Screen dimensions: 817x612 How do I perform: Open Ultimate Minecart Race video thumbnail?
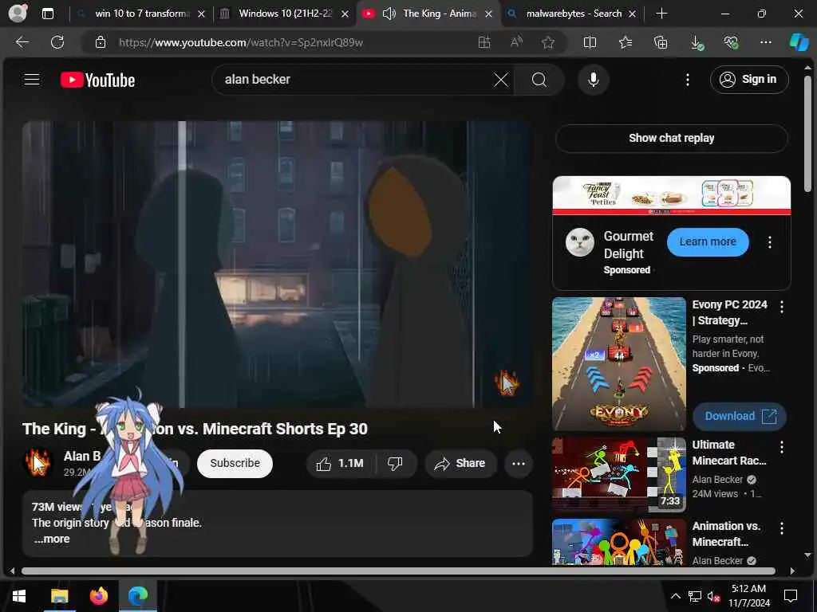[x=619, y=475]
